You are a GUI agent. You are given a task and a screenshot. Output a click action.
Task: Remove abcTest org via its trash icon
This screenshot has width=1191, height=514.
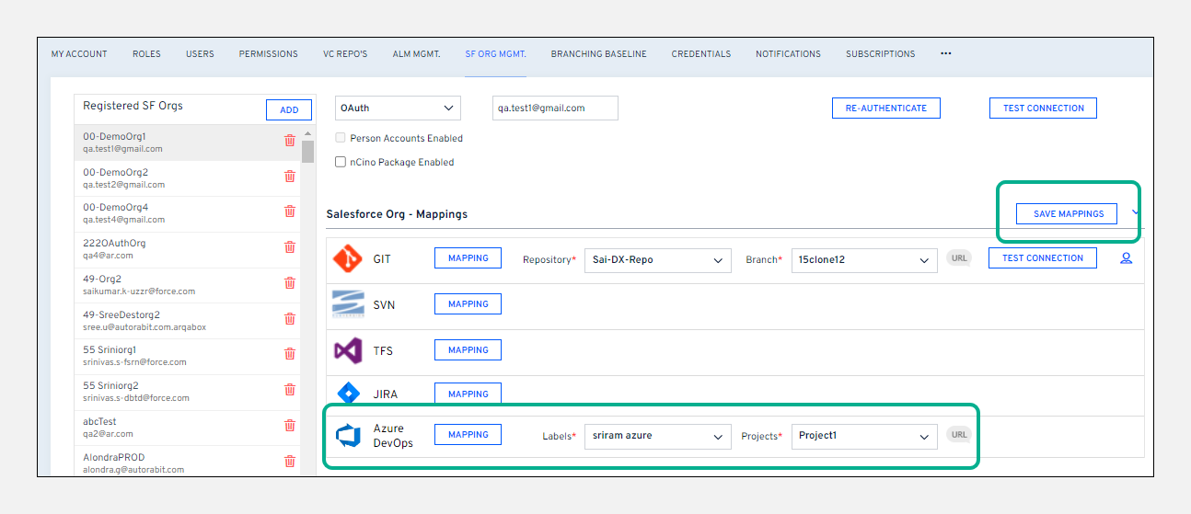point(290,425)
